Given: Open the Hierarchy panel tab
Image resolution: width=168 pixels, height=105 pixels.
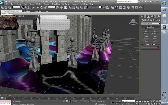Looking at the screenshot, I should [148, 16].
